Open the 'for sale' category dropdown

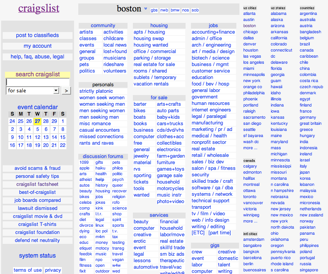tap(33, 91)
